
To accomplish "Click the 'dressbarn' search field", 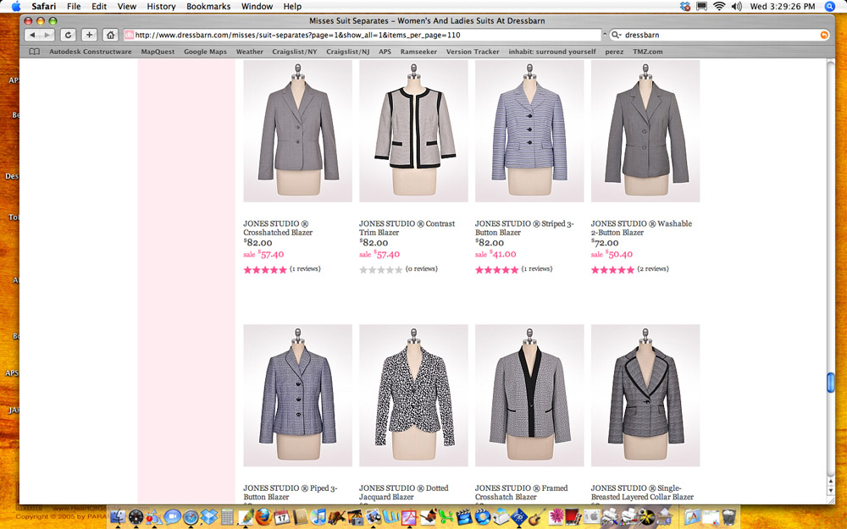I will point(718,35).
